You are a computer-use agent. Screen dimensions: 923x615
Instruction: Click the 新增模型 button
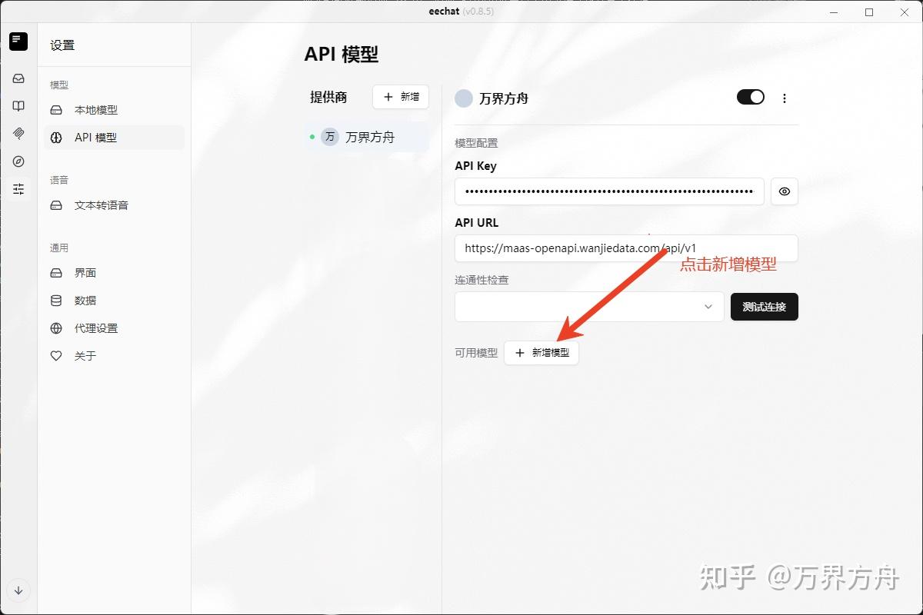541,353
